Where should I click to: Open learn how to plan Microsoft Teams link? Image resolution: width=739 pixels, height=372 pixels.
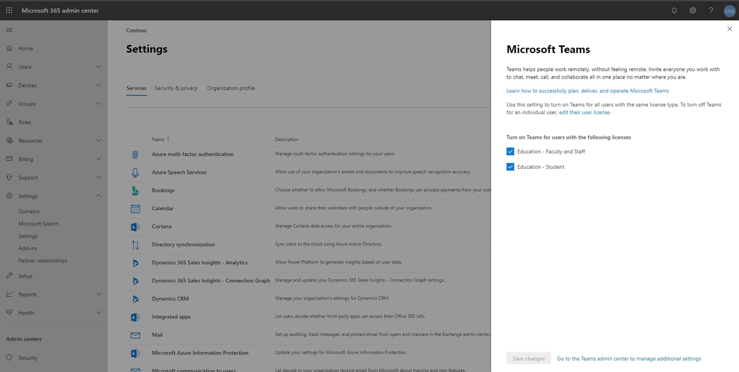pyautogui.click(x=588, y=91)
